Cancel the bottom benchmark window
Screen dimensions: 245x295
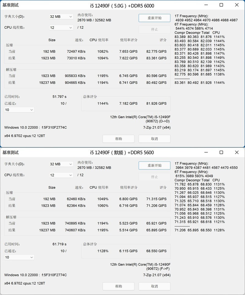(154, 286)
